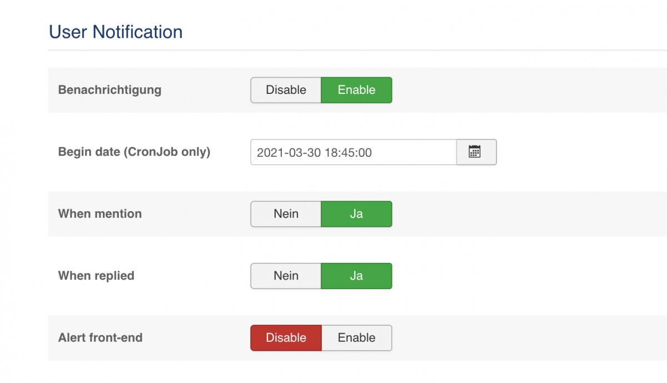The height and width of the screenshot is (383, 667).
Task: Click the User Notification section heading
Action: click(x=116, y=32)
